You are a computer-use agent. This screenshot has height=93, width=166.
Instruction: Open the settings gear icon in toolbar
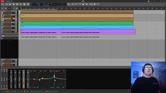[x=87, y=4]
